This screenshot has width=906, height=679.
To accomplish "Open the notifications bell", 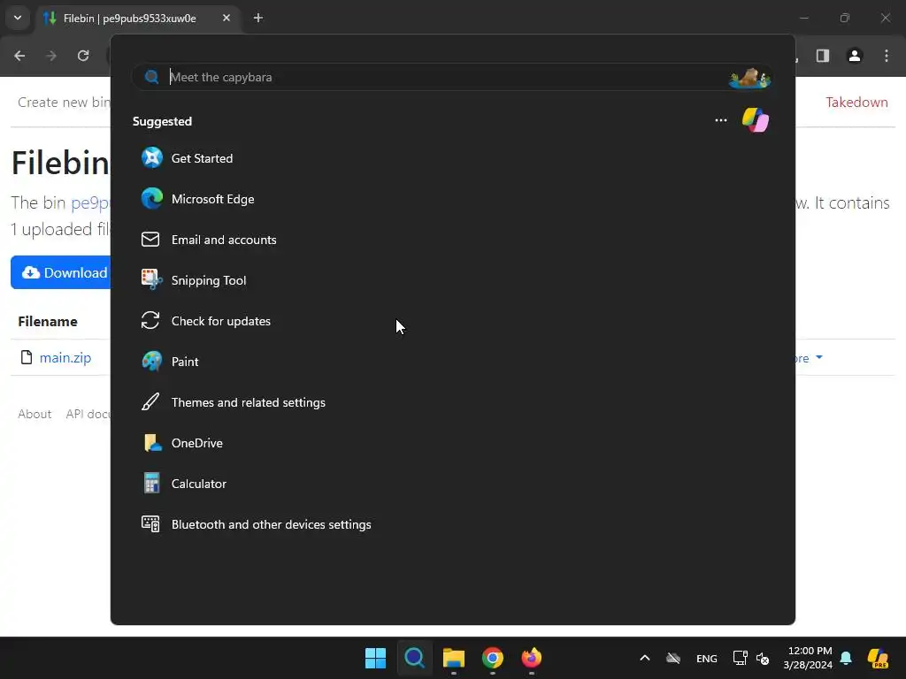I will point(846,658).
